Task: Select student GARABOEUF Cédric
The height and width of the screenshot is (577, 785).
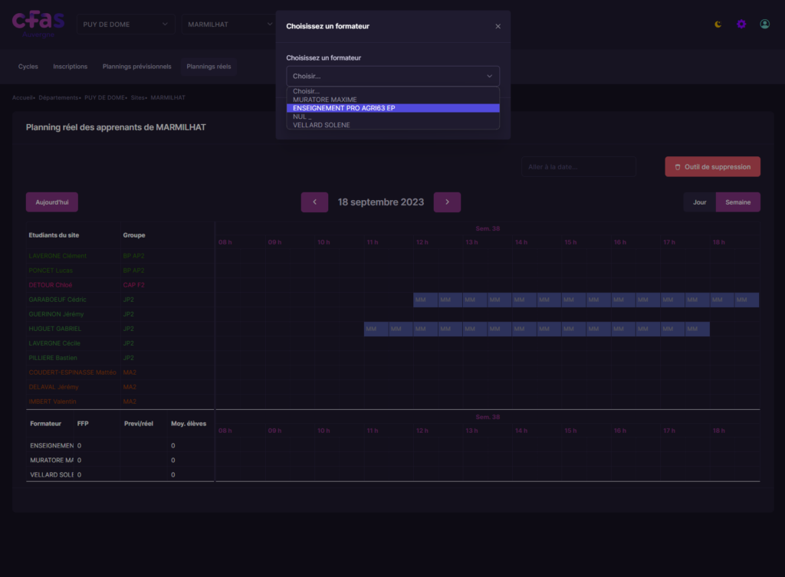Action: (x=57, y=300)
